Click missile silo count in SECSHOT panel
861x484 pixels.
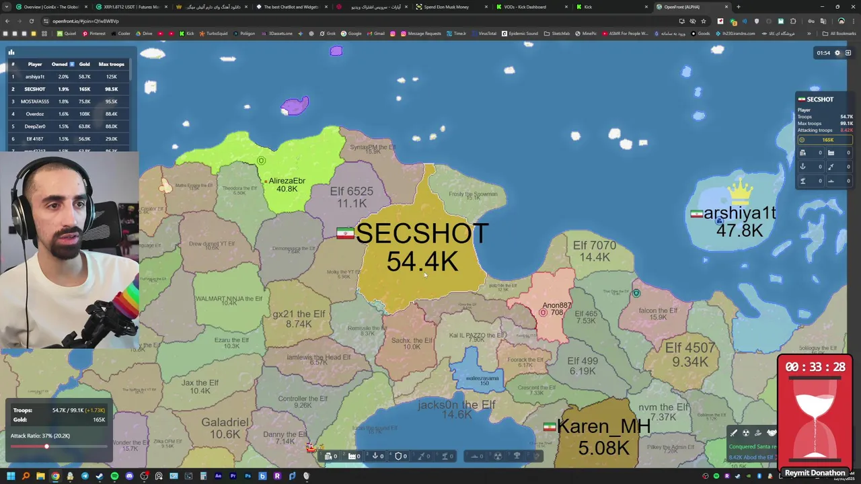pos(839,167)
